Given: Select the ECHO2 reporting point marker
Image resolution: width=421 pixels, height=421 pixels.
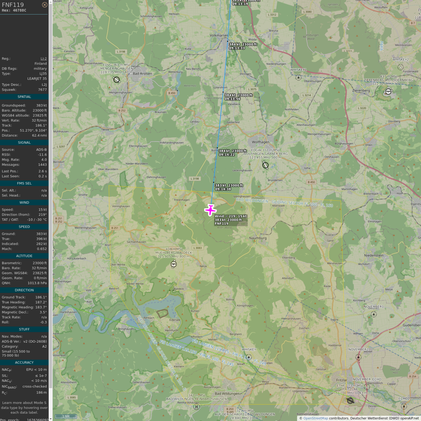Looking at the screenshot, I should [x=404, y=406].
